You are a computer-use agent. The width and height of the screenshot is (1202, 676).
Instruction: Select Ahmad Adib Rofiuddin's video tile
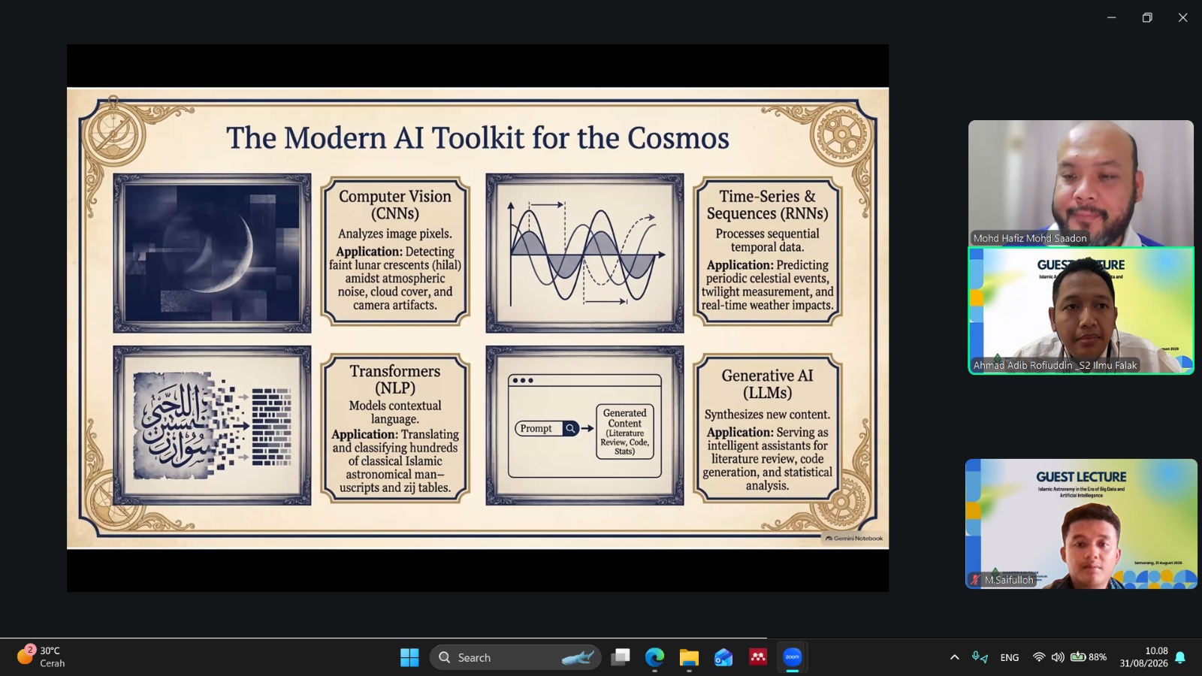(x=1080, y=310)
